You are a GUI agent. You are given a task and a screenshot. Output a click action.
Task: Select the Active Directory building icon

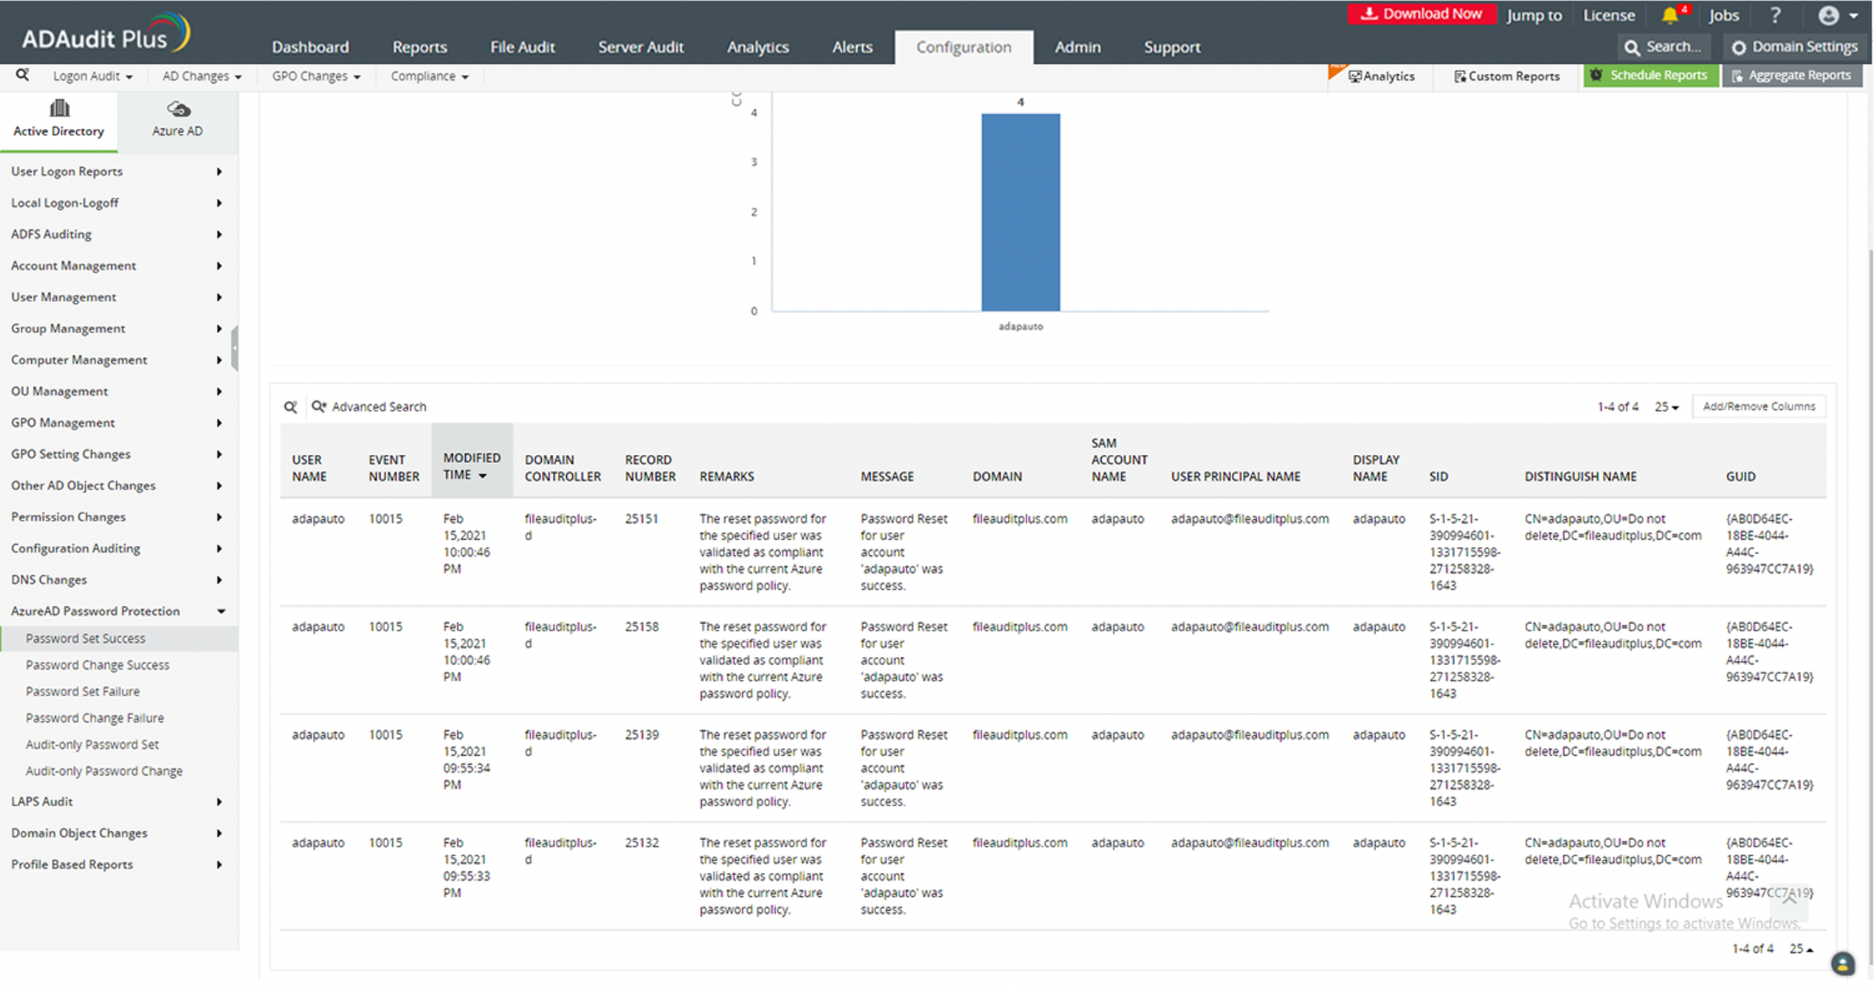pos(59,109)
